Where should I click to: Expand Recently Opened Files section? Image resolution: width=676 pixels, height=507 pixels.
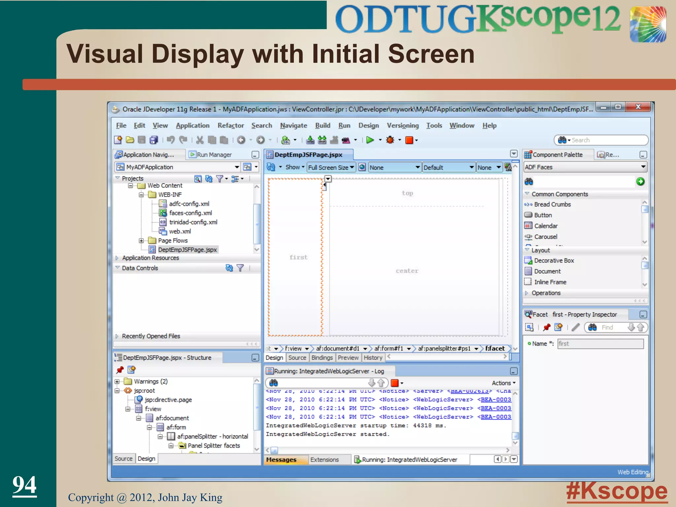click(117, 336)
